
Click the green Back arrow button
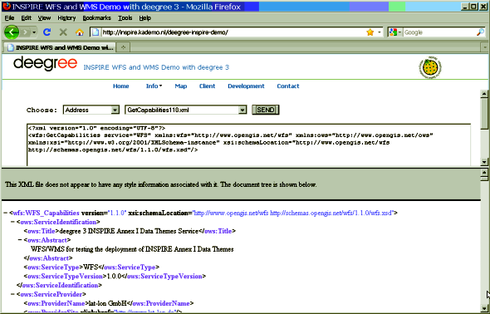[x=12, y=32]
